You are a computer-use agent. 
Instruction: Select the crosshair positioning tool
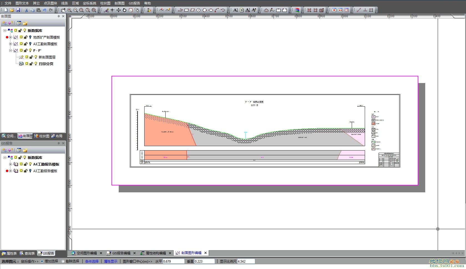(112, 10)
